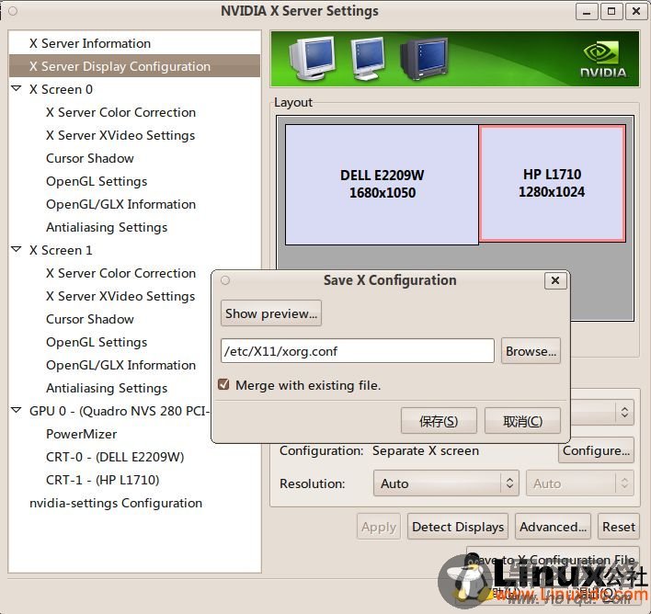Open X Server XVideo Settings under X Screen 0

pos(120,135)
